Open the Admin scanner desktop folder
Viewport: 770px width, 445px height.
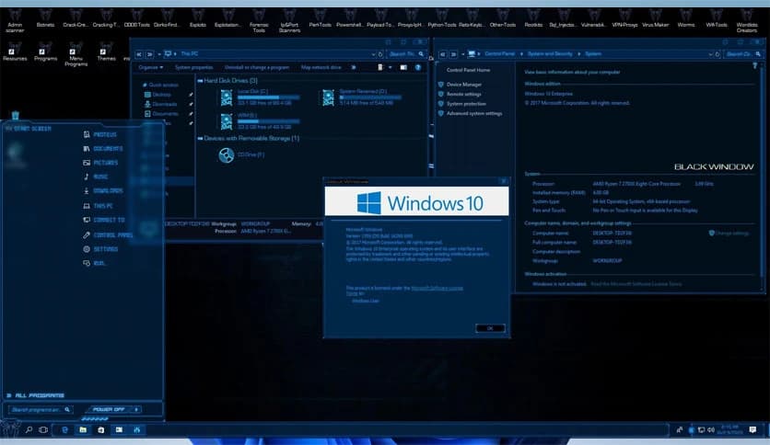15,21
